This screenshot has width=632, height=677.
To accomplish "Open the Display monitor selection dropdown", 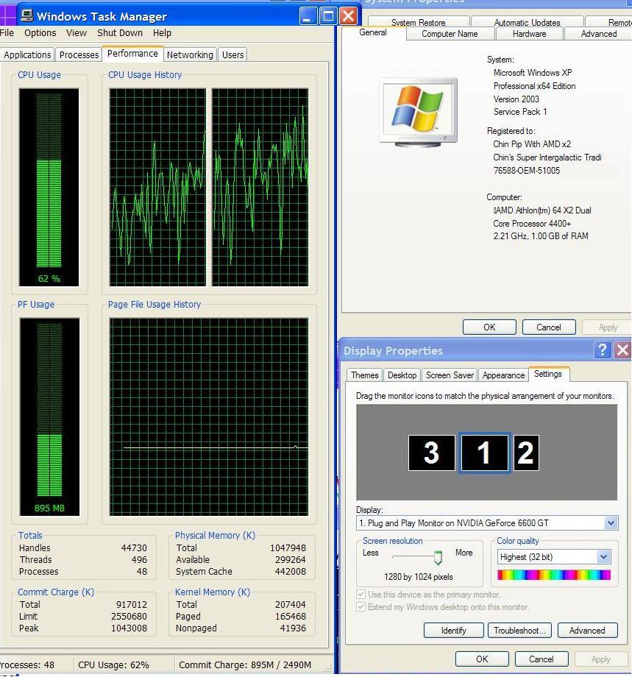I will point(611,523).
